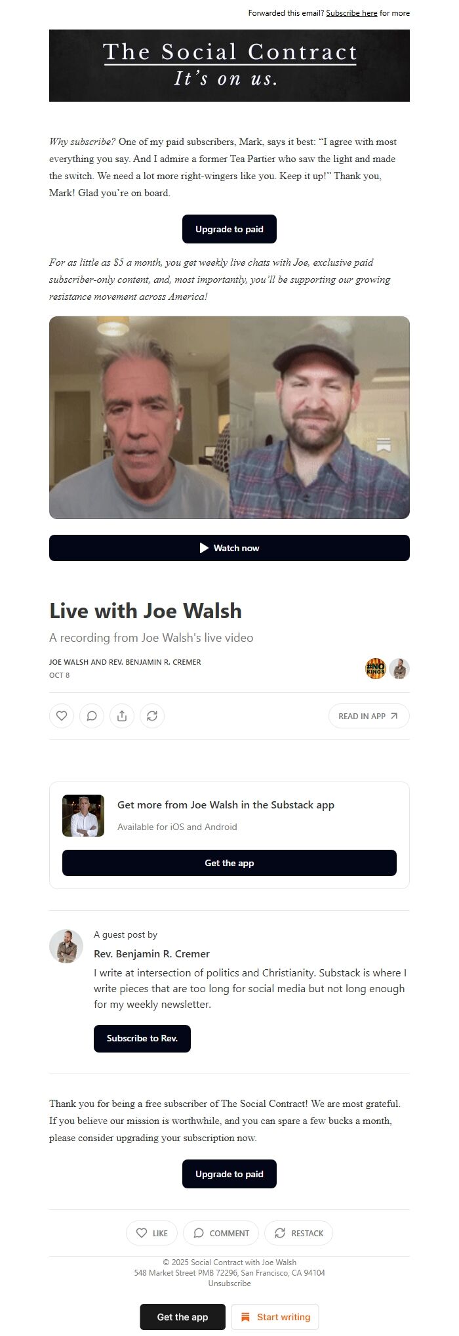Click the top Upgrade to paid button

[x=229, y=229]
